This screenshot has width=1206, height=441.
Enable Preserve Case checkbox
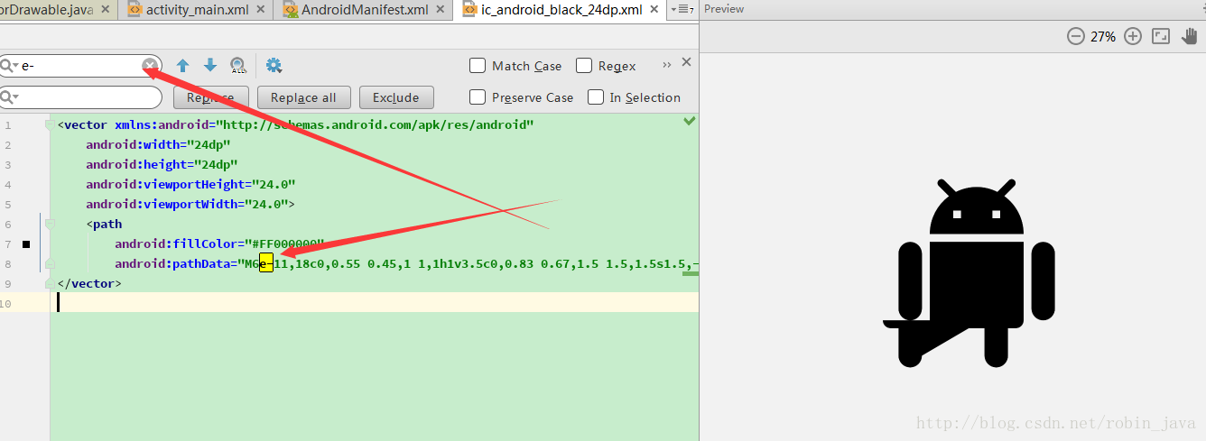(x=478, y=97)
